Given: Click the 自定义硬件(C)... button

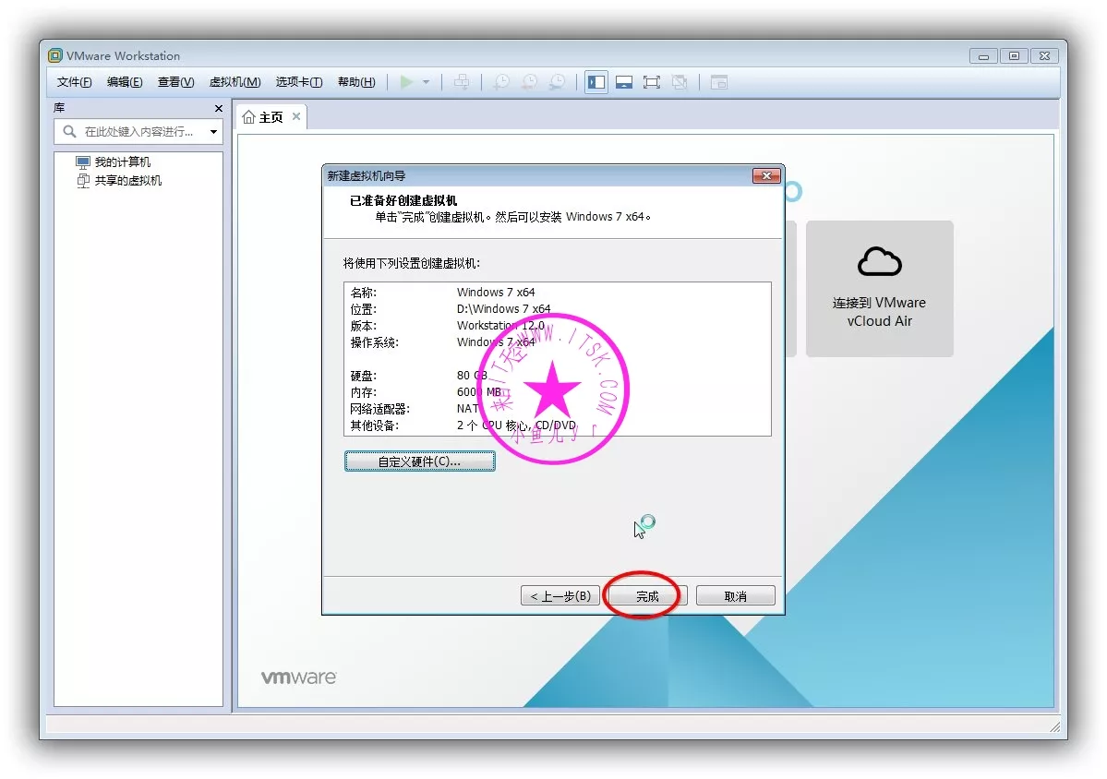Looking at the screenshot, I should coord(419,461).
